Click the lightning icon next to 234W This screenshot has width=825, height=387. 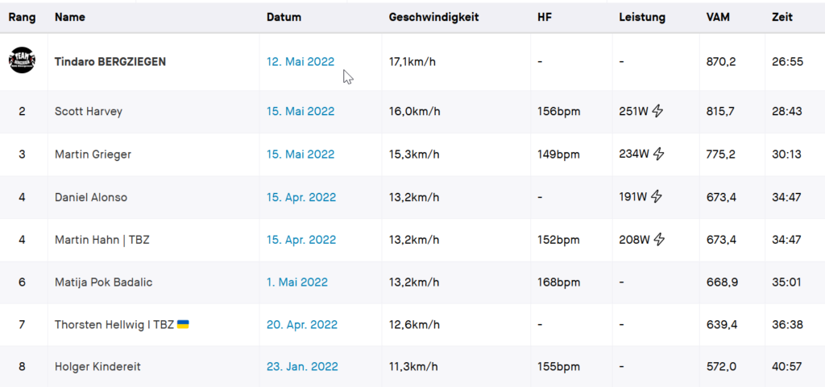(x=659, y=154)
